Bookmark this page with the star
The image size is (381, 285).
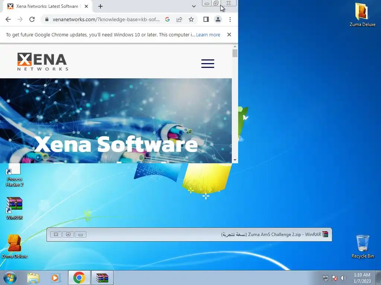(x=191, y=19)
